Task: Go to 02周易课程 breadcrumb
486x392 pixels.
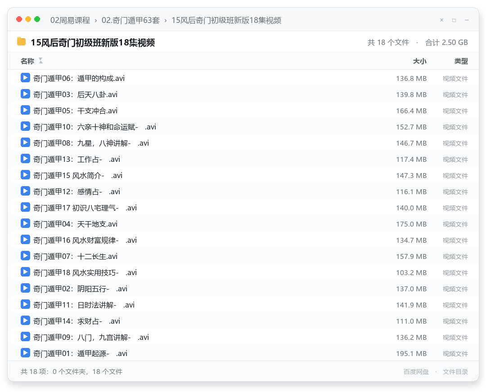Action: click(70, 20)
